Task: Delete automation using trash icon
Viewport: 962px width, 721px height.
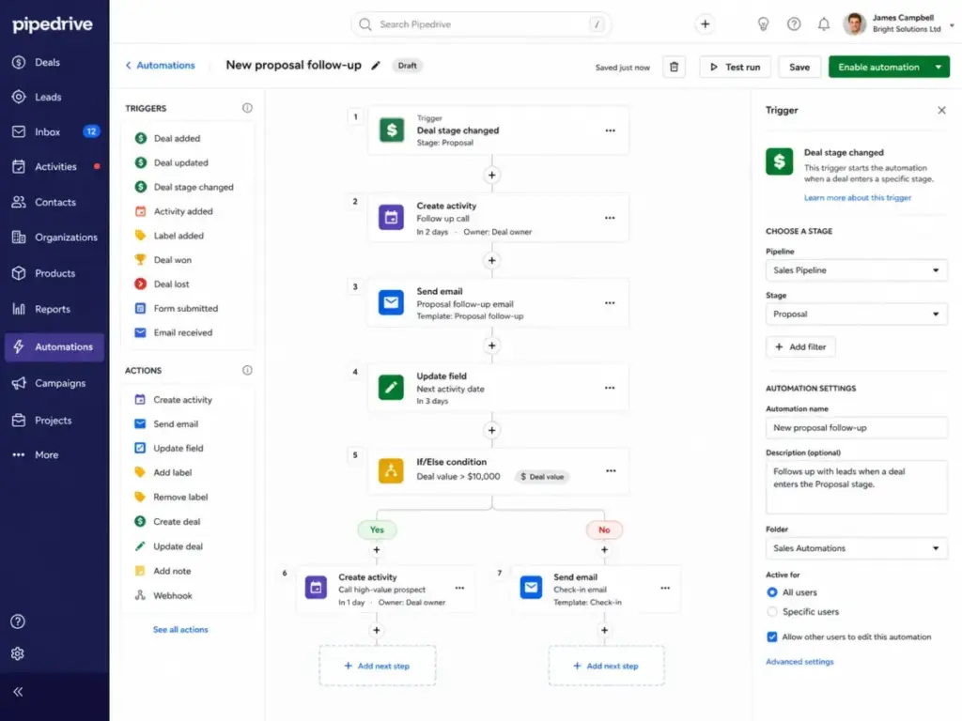Action: [x=674, y=67]
